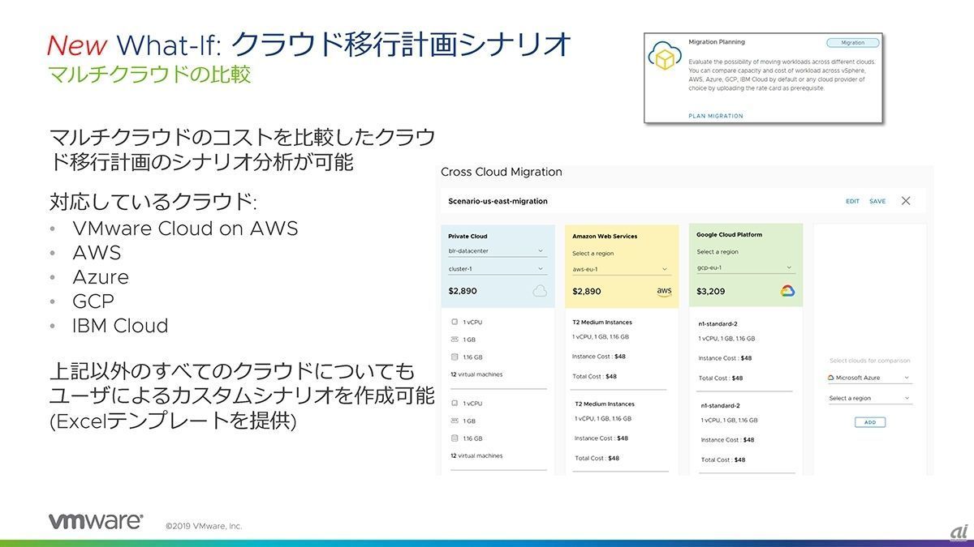Viewport: 974px width, 547px height.
Task: Click 'Select clouds for comparison' label
Action: click(x=869, y=361)
